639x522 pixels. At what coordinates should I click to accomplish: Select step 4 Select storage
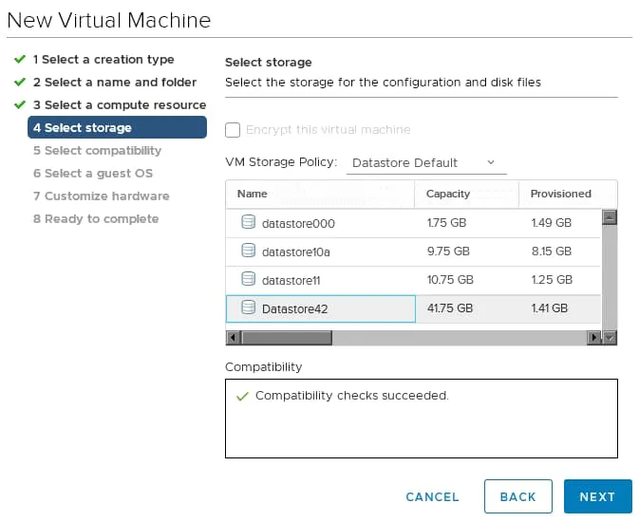117,127
